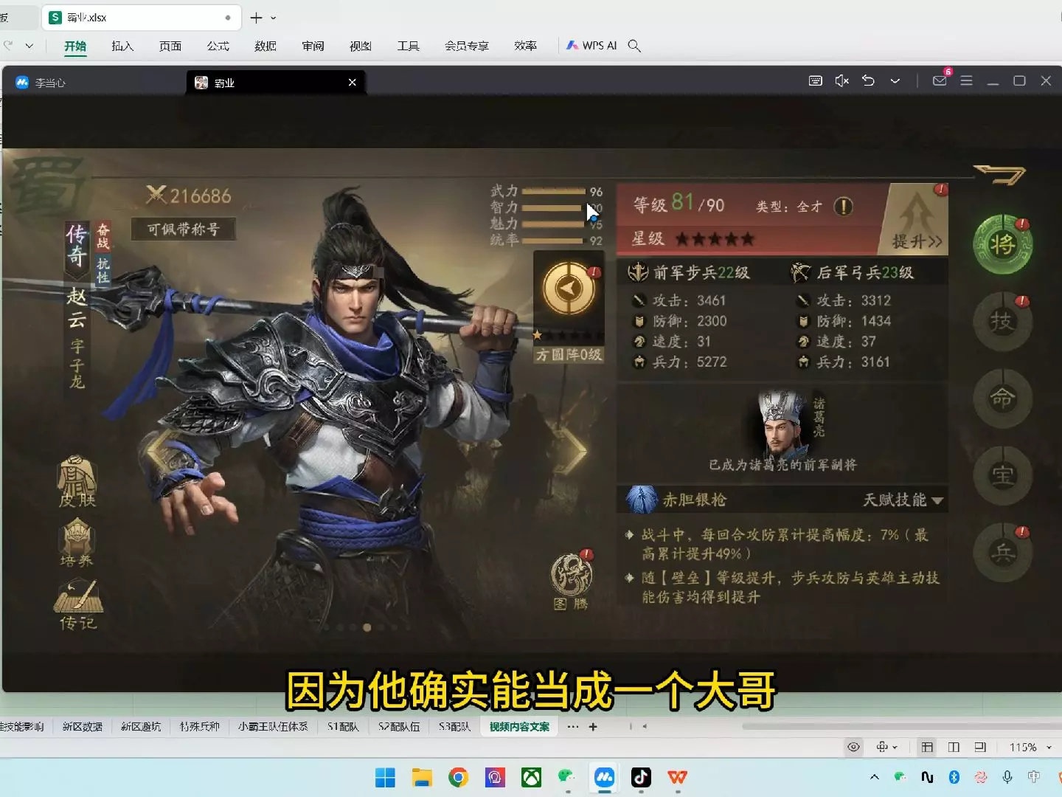Select the 奋战 tag beside hero name
The image size is (1062, 797).
(103, 236)
